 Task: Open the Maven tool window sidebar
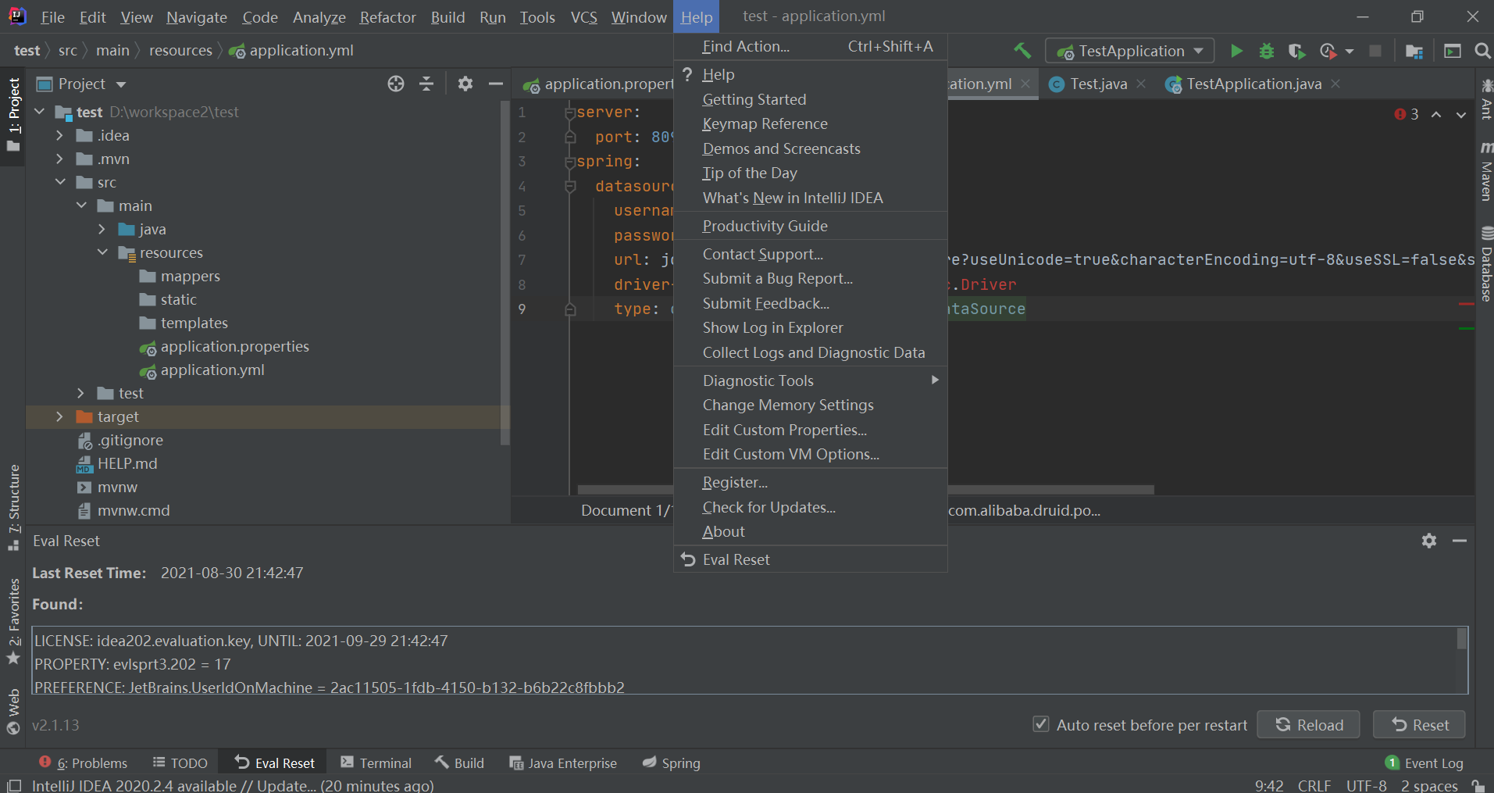pyautogui.click(x=1486, y=171)
